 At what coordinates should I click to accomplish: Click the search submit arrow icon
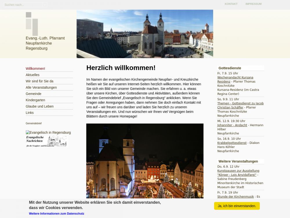pos(45,5)
